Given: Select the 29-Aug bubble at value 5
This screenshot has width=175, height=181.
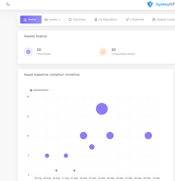Looking at the screenshot, I should [47, 156].
